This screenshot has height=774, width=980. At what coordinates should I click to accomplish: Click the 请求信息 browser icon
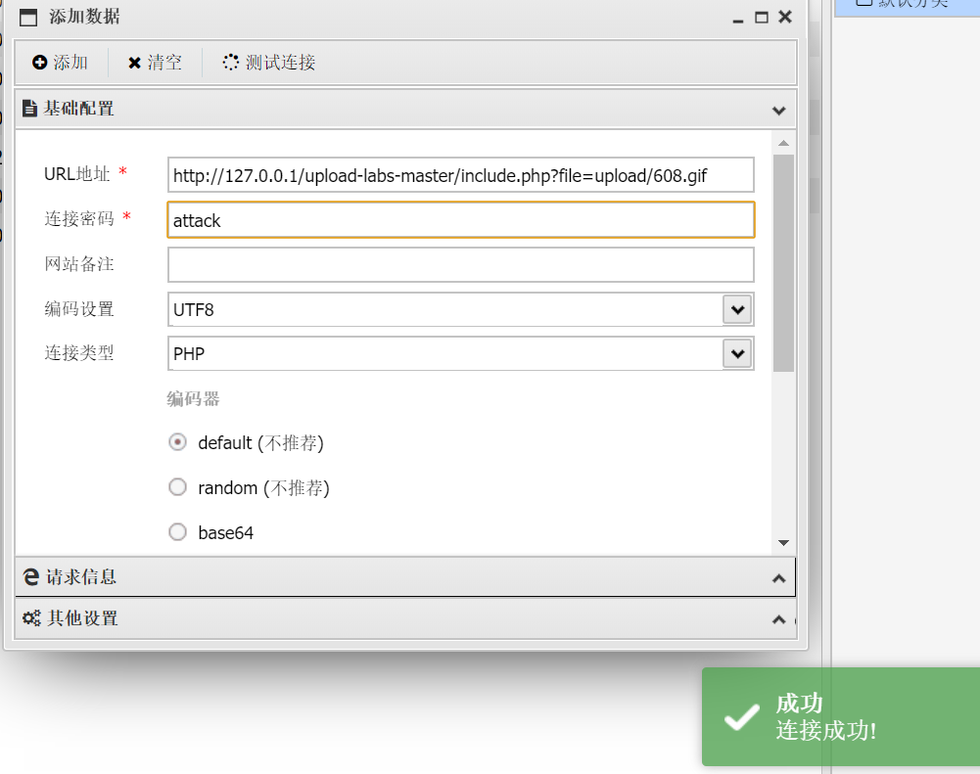(31, 577)
